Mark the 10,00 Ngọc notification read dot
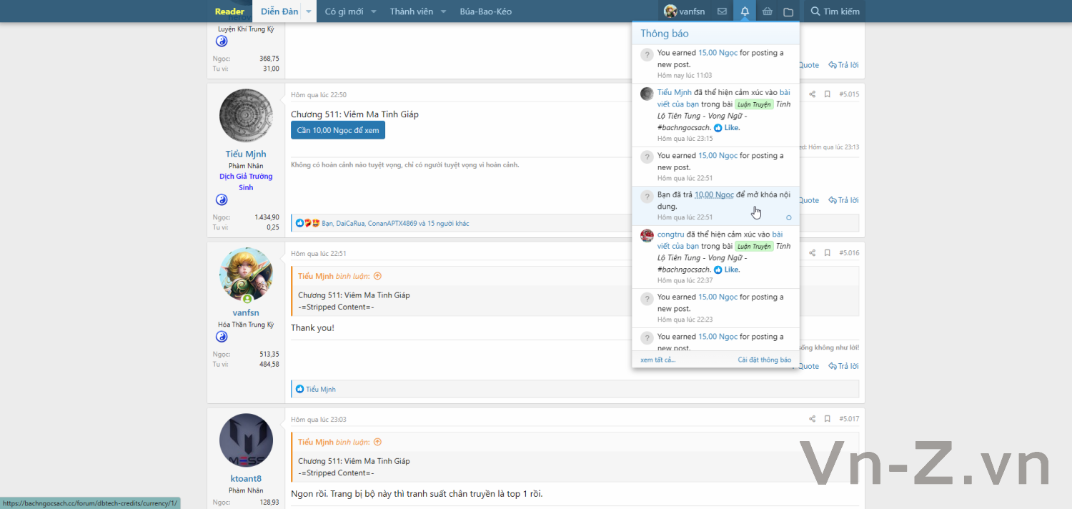 pyautogui.click(x=789, y=217)
